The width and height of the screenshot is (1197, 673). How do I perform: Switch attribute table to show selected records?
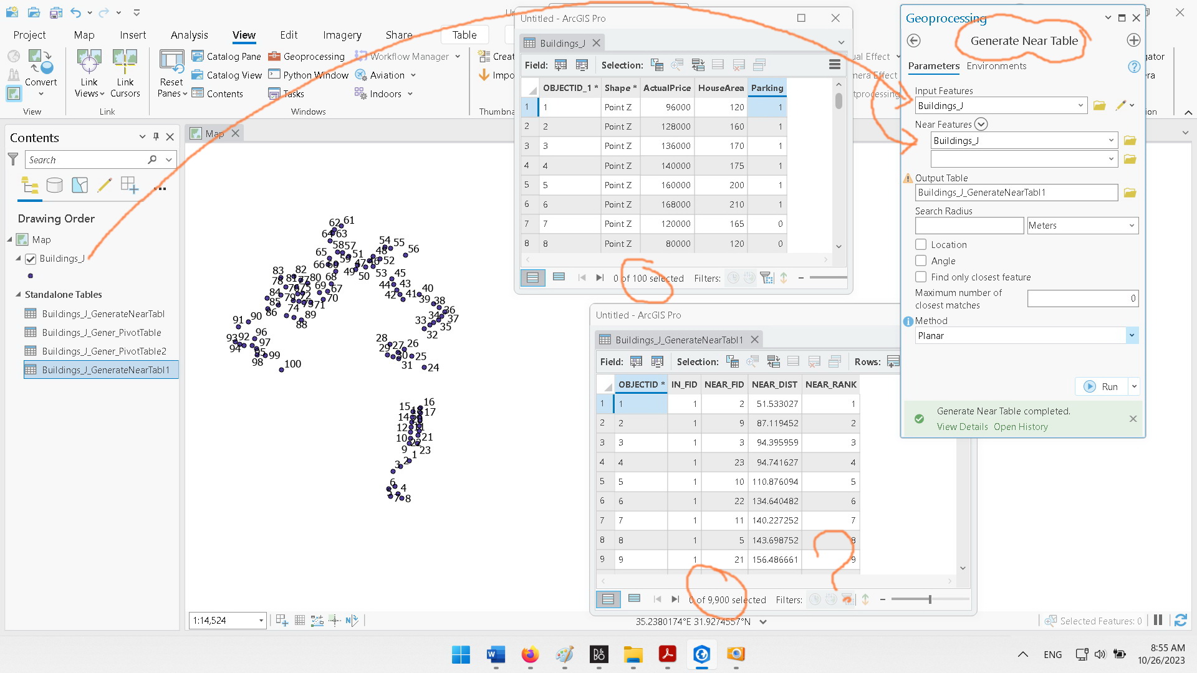[x=559, y=277]
